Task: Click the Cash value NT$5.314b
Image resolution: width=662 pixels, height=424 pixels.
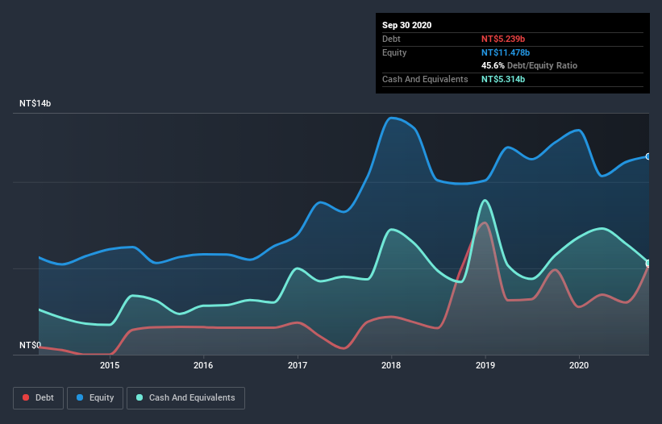Action: [x=503, y=79]
